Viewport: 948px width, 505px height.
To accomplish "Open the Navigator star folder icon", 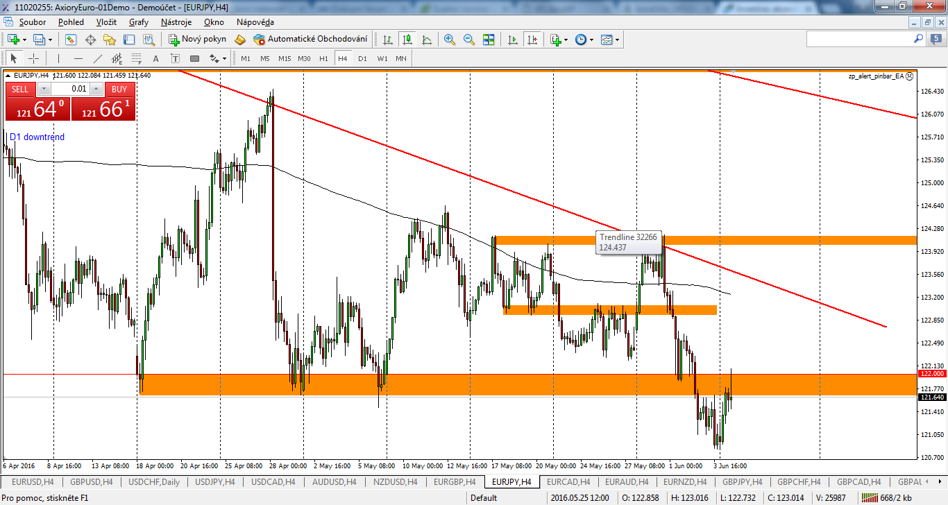I will [x=110, y=40].
